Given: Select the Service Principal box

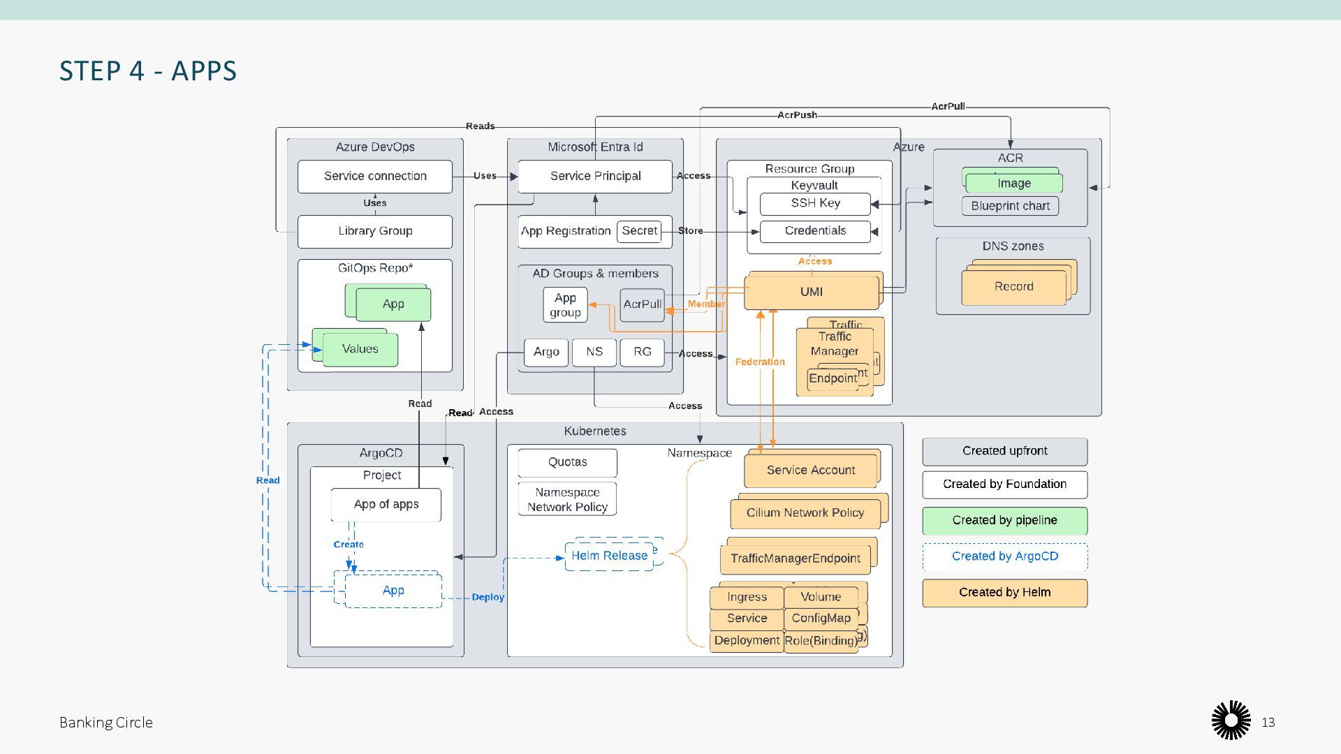Looking at the screenshot, I should (x=595, y=176).
